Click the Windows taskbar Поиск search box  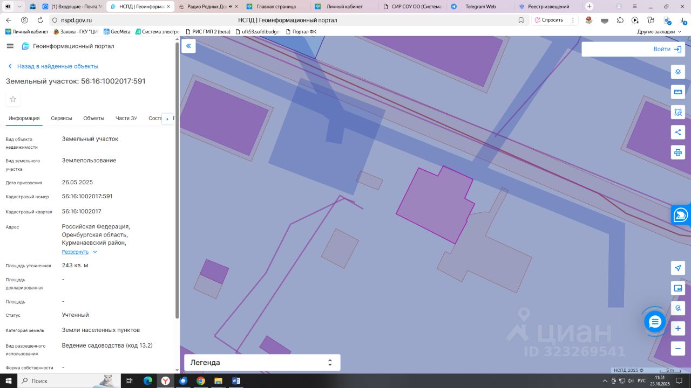click(69, 381)
